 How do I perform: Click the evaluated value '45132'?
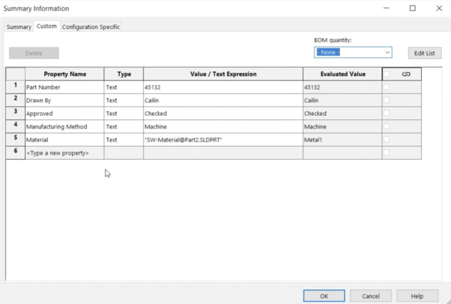click(342, 87)
